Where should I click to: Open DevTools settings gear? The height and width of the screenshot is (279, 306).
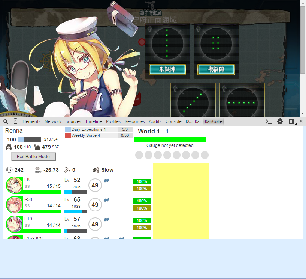click(x=280, y=121)
